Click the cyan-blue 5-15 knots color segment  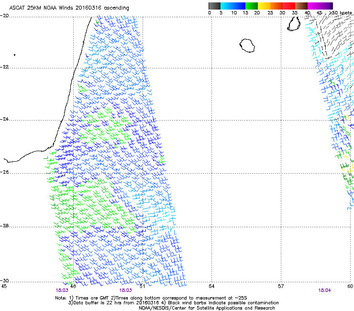(233, 6)
